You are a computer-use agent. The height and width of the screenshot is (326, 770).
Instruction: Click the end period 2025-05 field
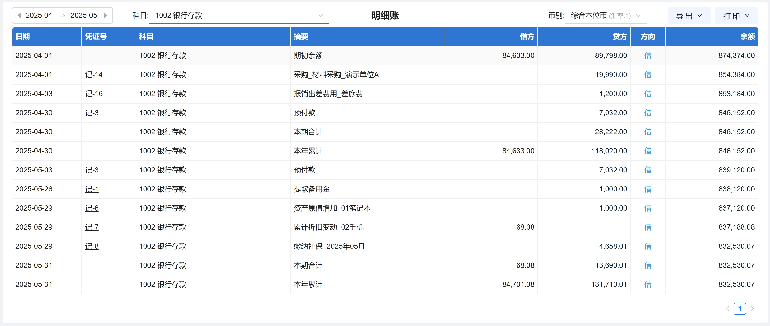point(84,15)
